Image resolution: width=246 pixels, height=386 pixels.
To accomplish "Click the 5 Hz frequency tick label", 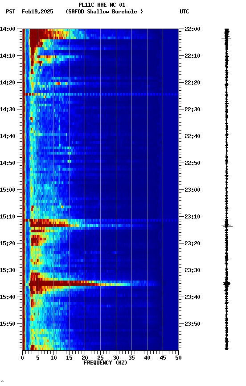I will click(x=38, y=358).
